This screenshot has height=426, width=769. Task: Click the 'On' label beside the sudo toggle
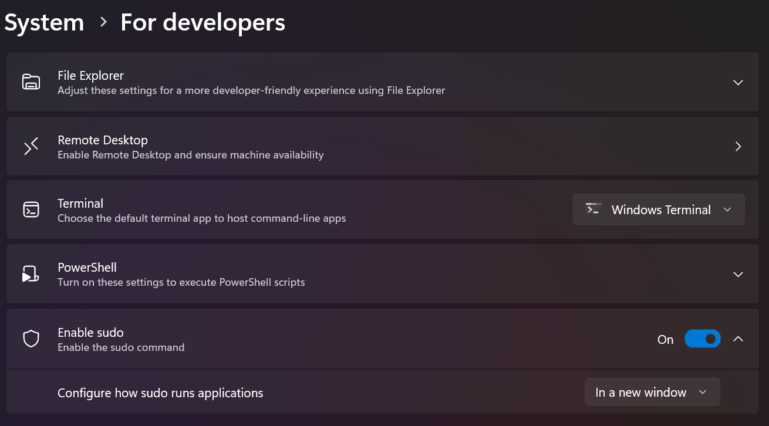click(x=665, y=340)
